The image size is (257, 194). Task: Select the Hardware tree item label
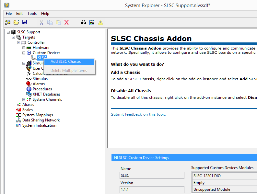pyautogui.click(x=41, y=48)
